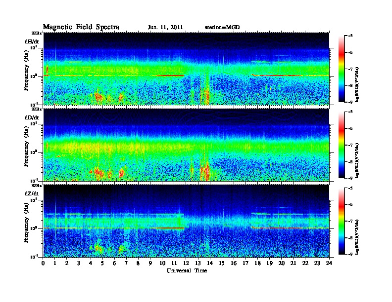Click hour "16" on the Universal Time axis
Image resolution: width=392 pixels, height=302 pixels.
pos(234,264)
